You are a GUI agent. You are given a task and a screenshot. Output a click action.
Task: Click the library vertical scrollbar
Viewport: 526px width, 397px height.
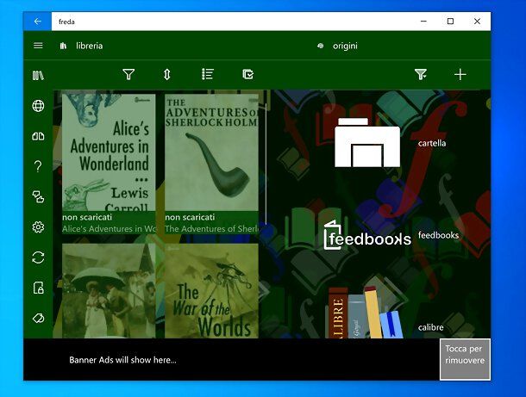coord(266,164)
